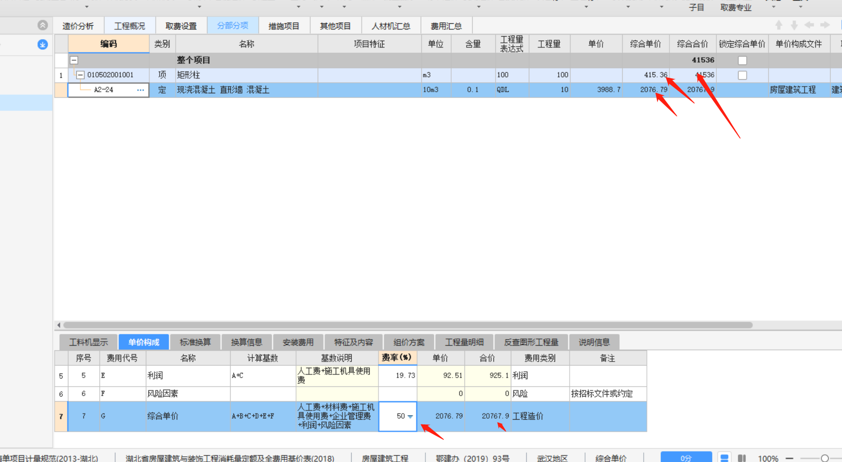Switch to stacked horizontal layout icon
842x462 pixels.
(x=724, y=458)
